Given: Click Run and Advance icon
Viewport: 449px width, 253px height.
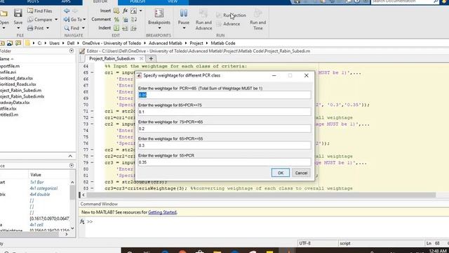Looking at the screenshot, I should (x=203, y=13).
